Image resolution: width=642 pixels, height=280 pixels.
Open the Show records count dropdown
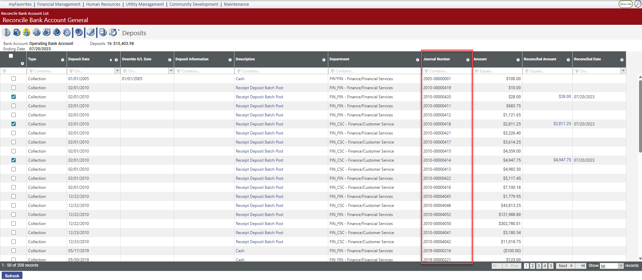[621, 266]
